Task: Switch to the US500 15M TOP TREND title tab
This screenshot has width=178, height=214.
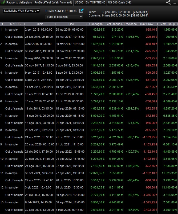Action: pos(90,2)
